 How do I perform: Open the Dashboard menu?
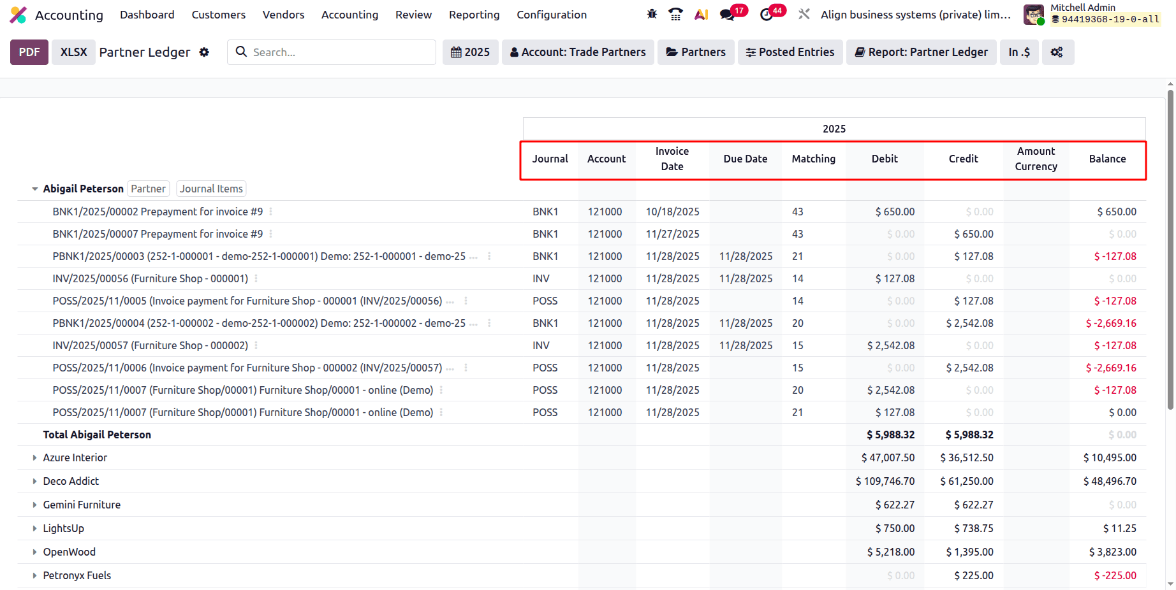click(147, 15)
